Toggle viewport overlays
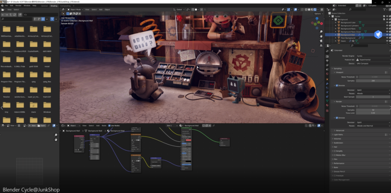The width and height of the screenshot is (391, 193). point(295,9)
